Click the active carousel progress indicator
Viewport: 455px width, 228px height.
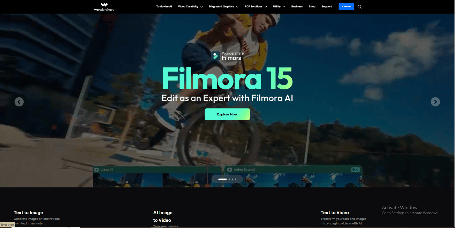click(223, 179)
